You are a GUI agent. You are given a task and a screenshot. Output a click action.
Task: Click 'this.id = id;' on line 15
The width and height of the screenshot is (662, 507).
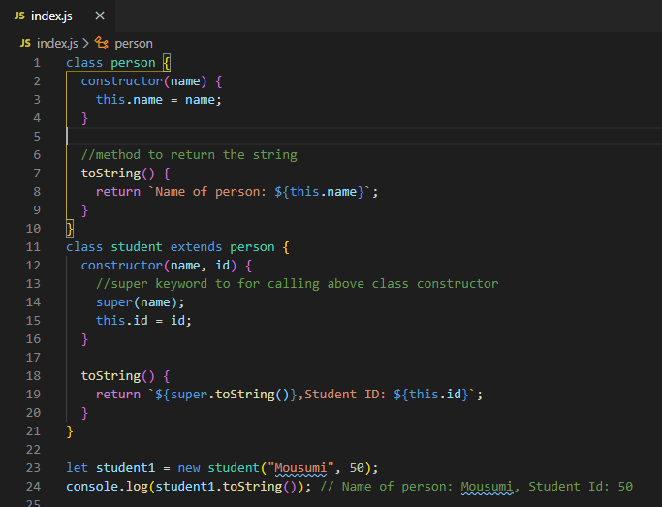pos(143,321)
